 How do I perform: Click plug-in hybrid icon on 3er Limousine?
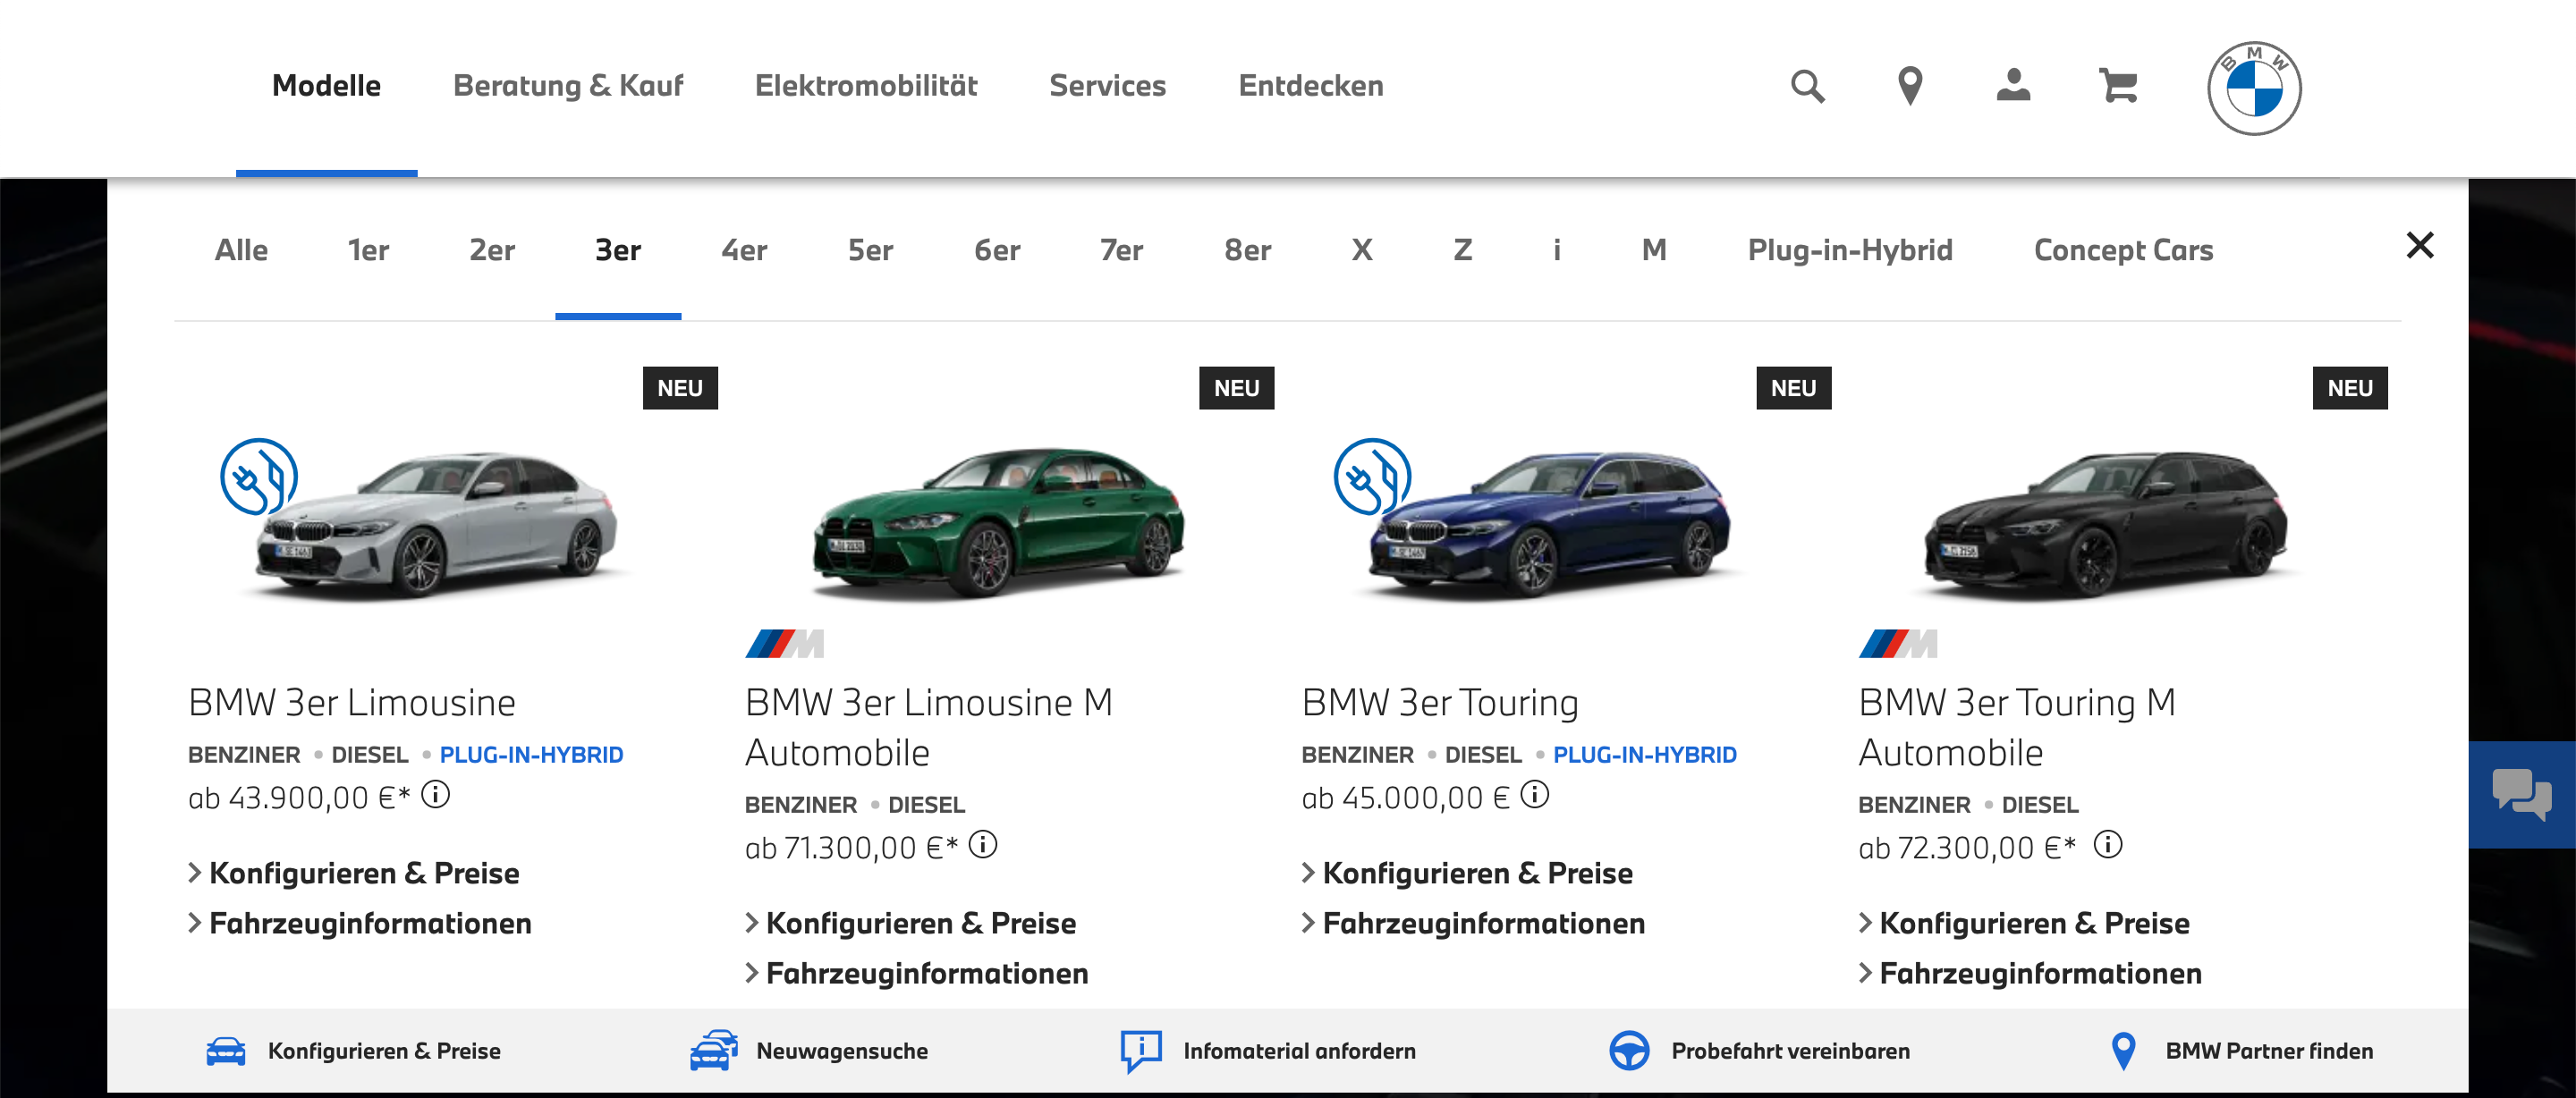coord(259,476)
